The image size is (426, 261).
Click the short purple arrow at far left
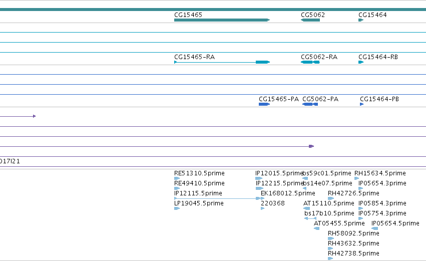18,116
